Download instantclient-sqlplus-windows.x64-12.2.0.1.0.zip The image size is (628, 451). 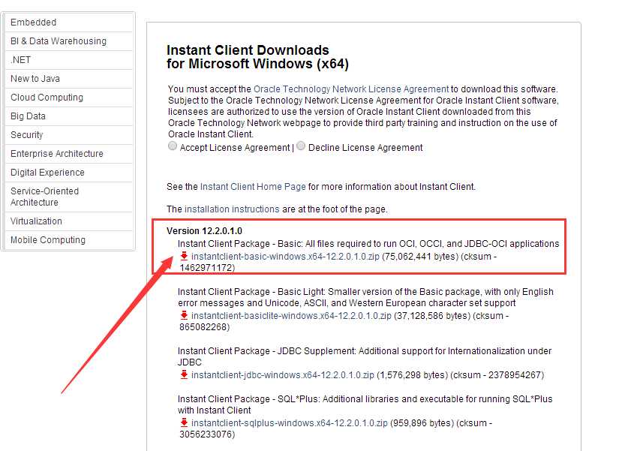(290, 423)
